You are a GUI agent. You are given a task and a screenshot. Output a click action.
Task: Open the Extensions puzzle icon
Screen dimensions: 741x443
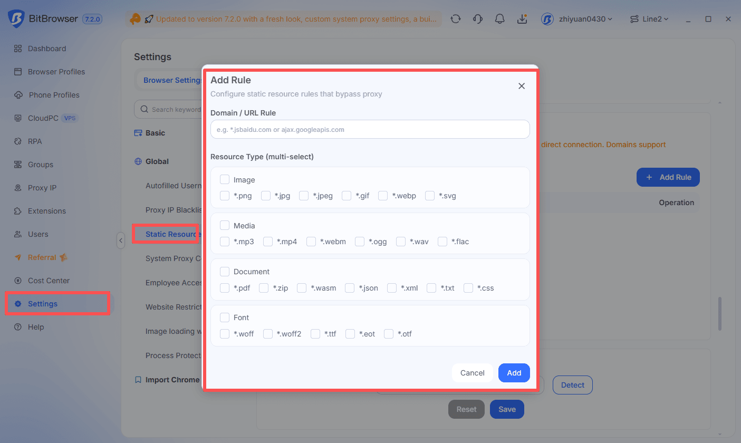(x=18, y=211)
